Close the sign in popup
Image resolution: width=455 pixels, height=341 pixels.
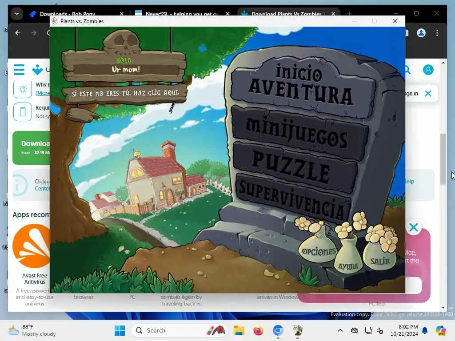428,93
